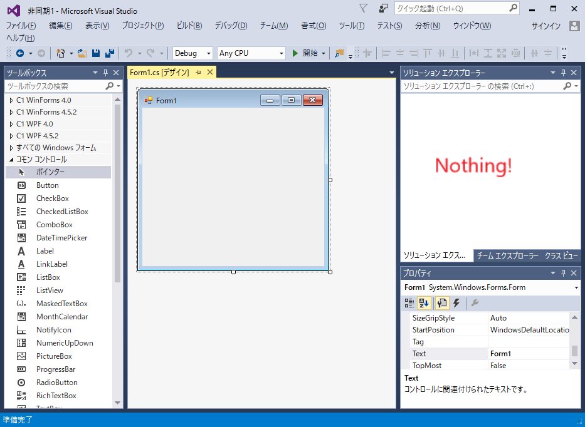Select the RadioButton control in the toolbox
This screenshot has width=585, height=427.
[58, 383]
